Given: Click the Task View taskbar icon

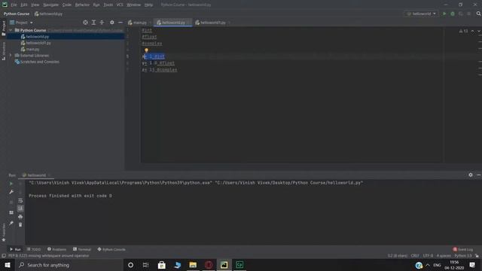Looking at the screenshot, I should (145, 265).
